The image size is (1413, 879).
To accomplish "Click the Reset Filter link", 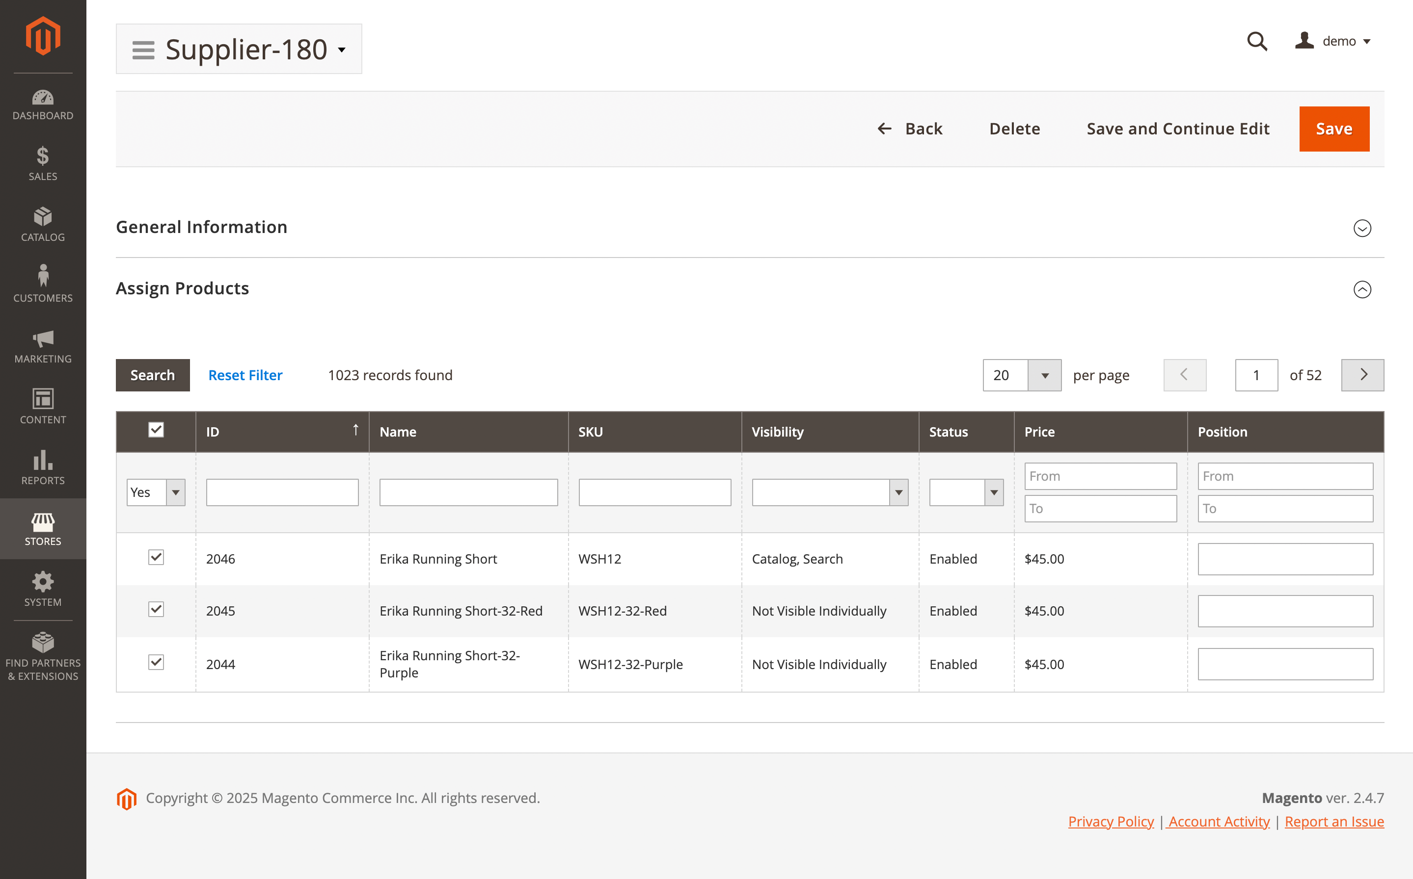I will pyautogui.click(x=245, y=375).
